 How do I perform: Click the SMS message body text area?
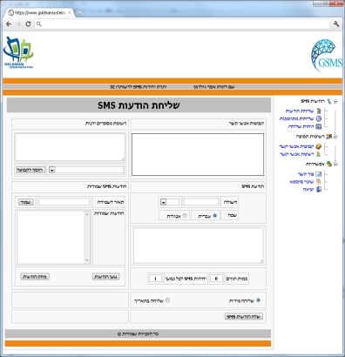pyautogui.click(x=199, y=246)
